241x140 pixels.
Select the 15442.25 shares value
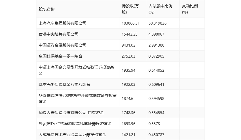130,34
